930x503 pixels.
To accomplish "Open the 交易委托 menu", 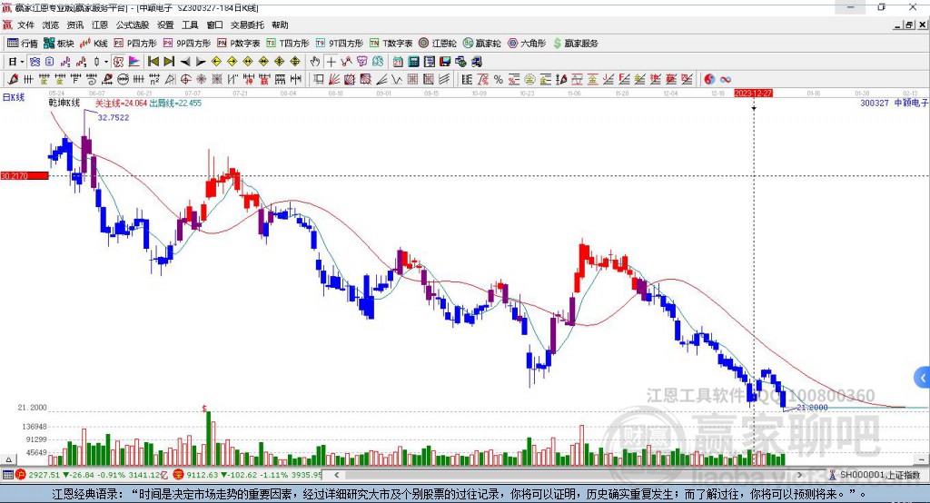I will (x=247, y=25).
